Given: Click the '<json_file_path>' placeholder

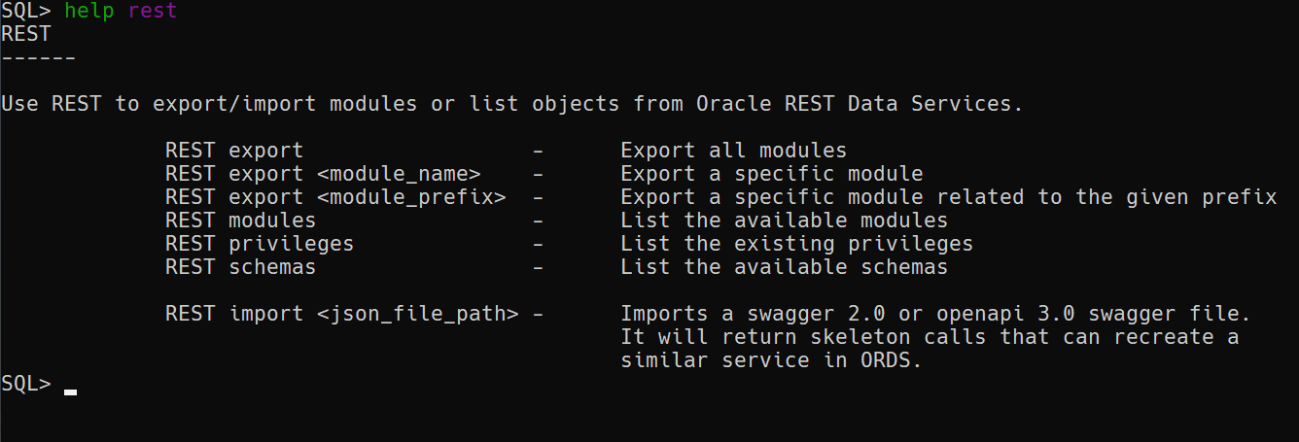Looking at the screenshot, I should [x=418, y=314].
